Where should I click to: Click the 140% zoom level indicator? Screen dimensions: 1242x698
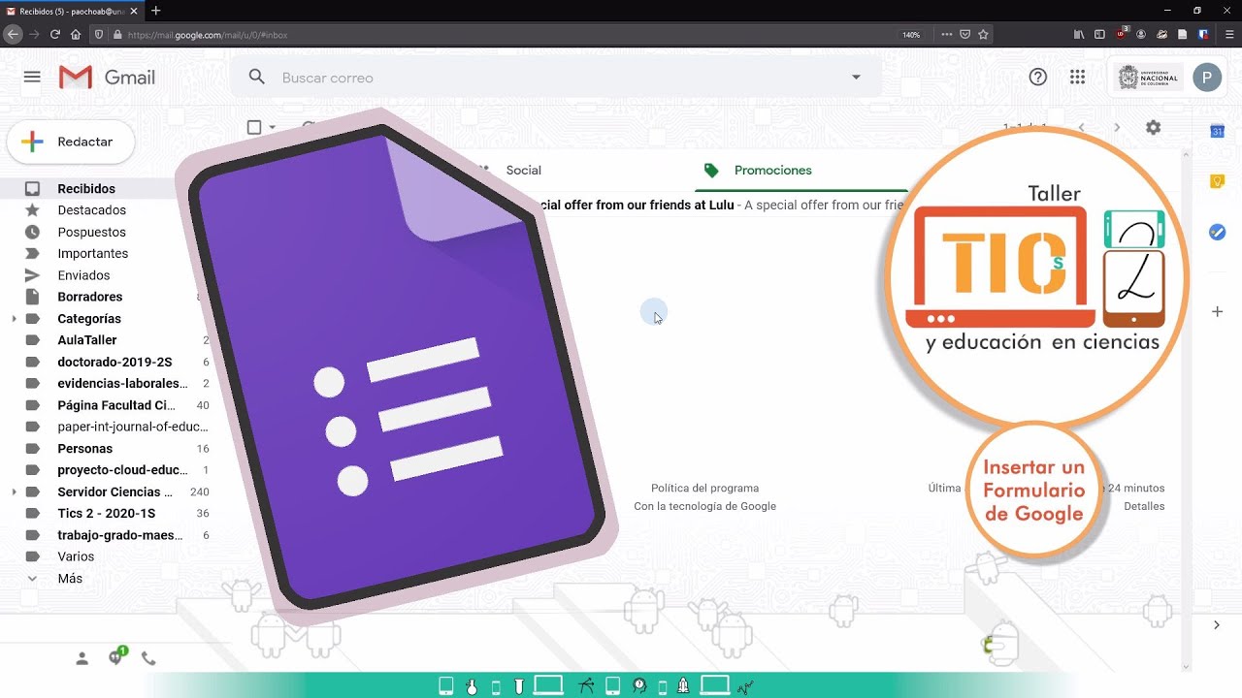(x=911, y=35)
